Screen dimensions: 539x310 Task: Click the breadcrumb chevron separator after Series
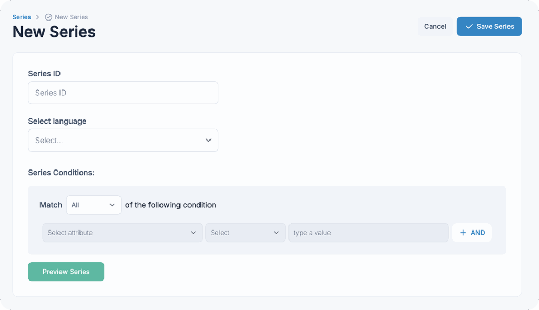tap(38, 17)
